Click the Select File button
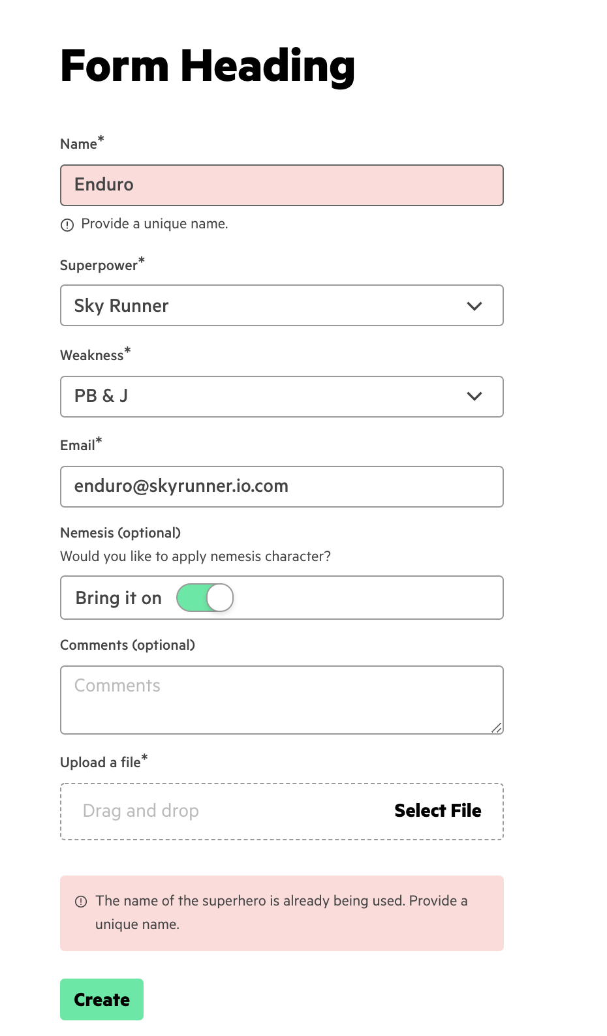 click(438, 811)
